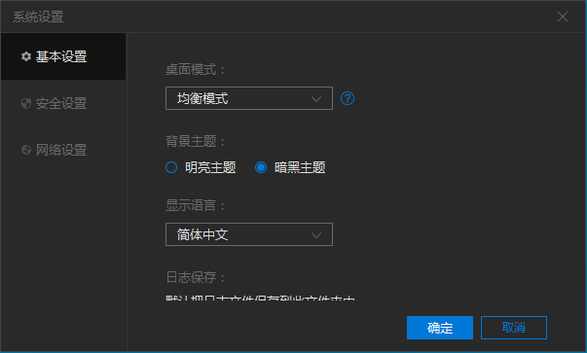587x353 pixels.
Task: Click the 背景主题 label
Action: [195, 141]
